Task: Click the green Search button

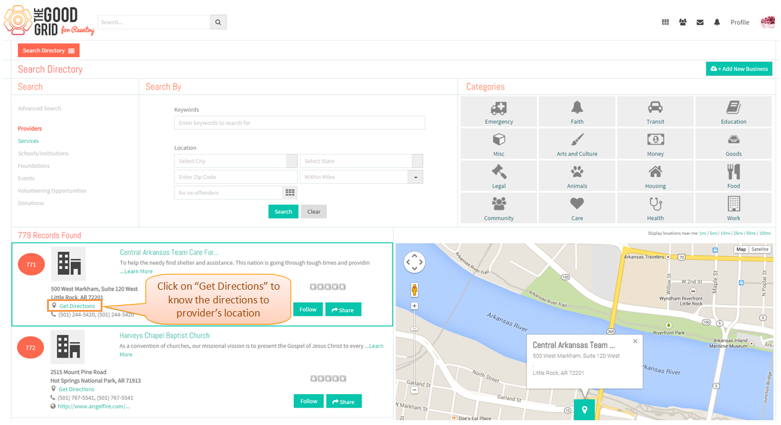Action: 283,212
